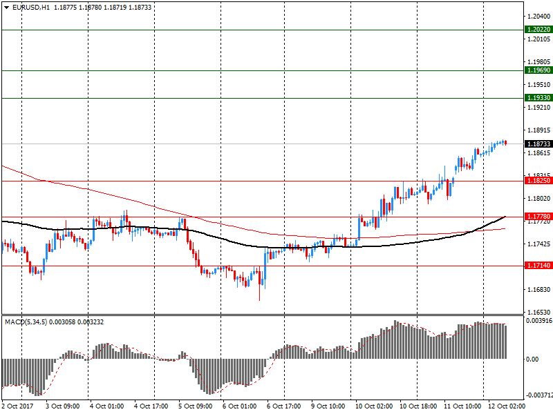Select the 1.19330 green price level label
This screenshot has height=414, width=553.
pos(538,98)
